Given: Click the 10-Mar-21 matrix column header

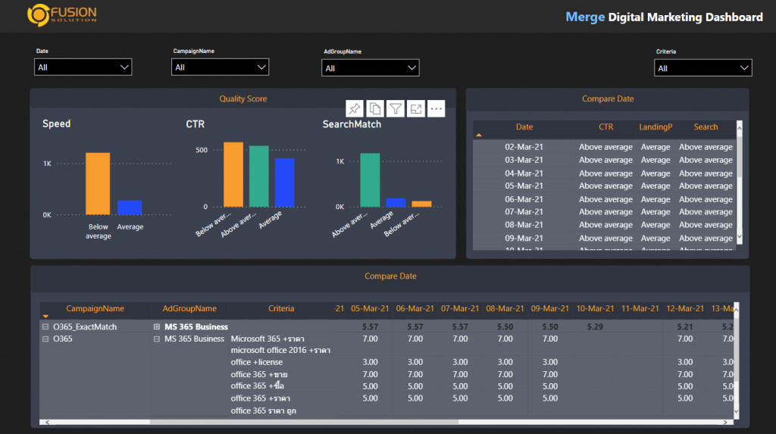Looking at the screenshot, I should point(595,308).
